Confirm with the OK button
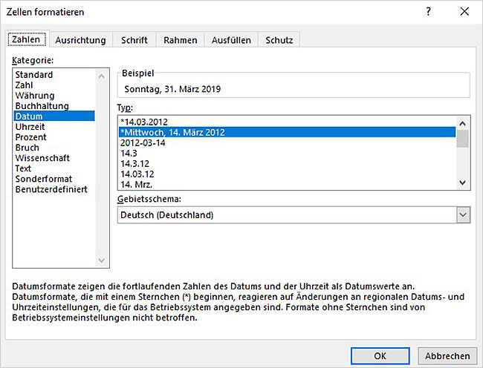The width and height of the screenshot is (483, 368). [x=380, y=355]
